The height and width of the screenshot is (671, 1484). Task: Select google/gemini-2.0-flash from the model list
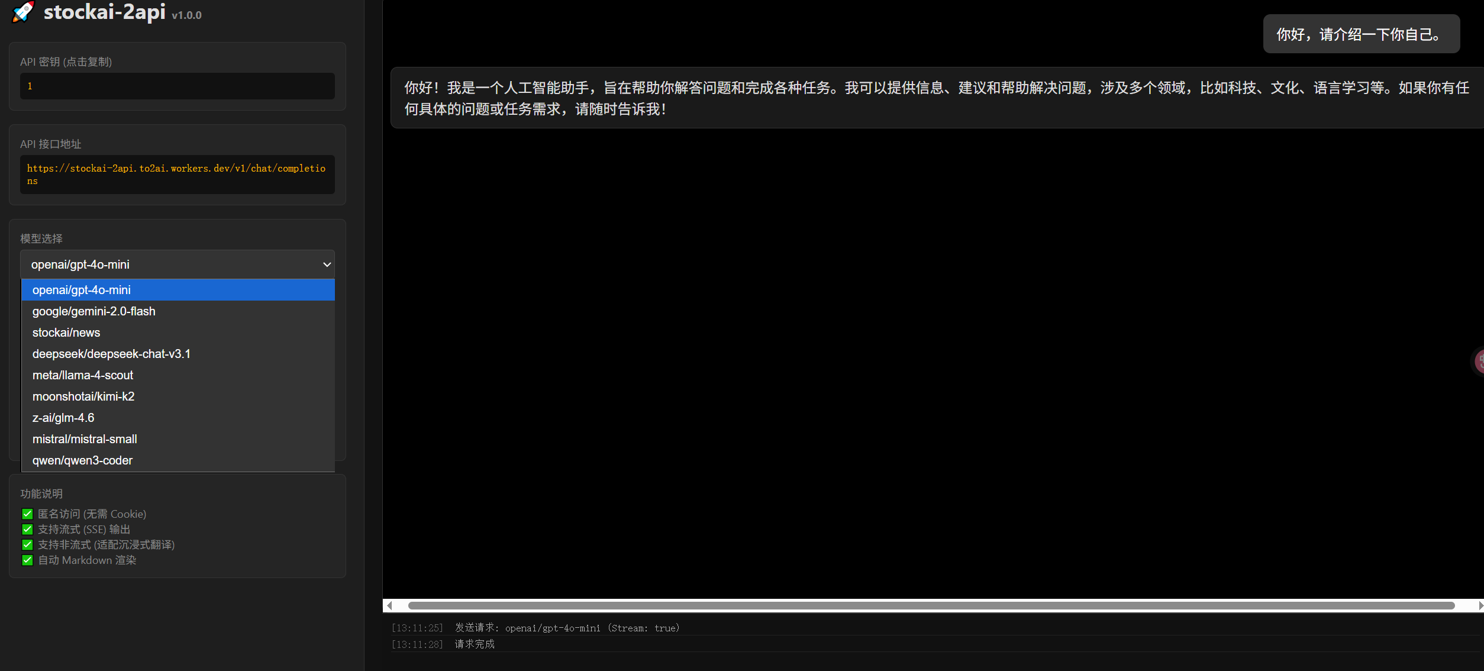pos(93,311)
